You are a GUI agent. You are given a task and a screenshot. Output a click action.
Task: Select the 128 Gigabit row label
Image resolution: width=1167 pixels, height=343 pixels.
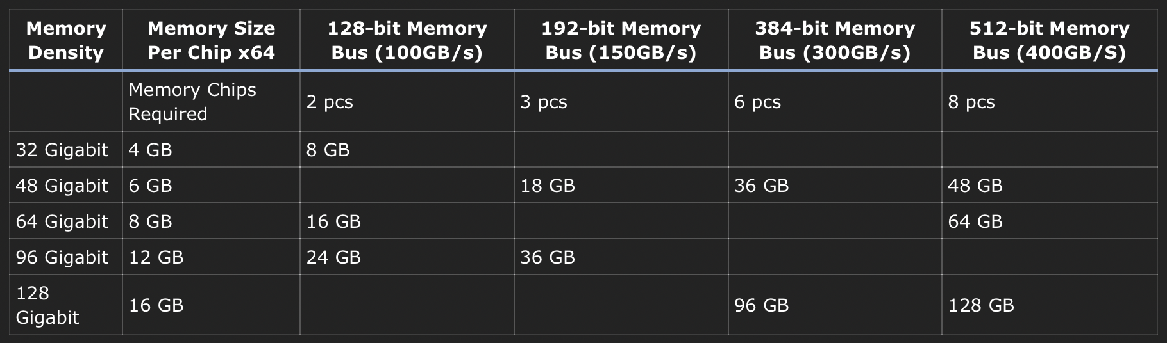click(x=47, y=305)
